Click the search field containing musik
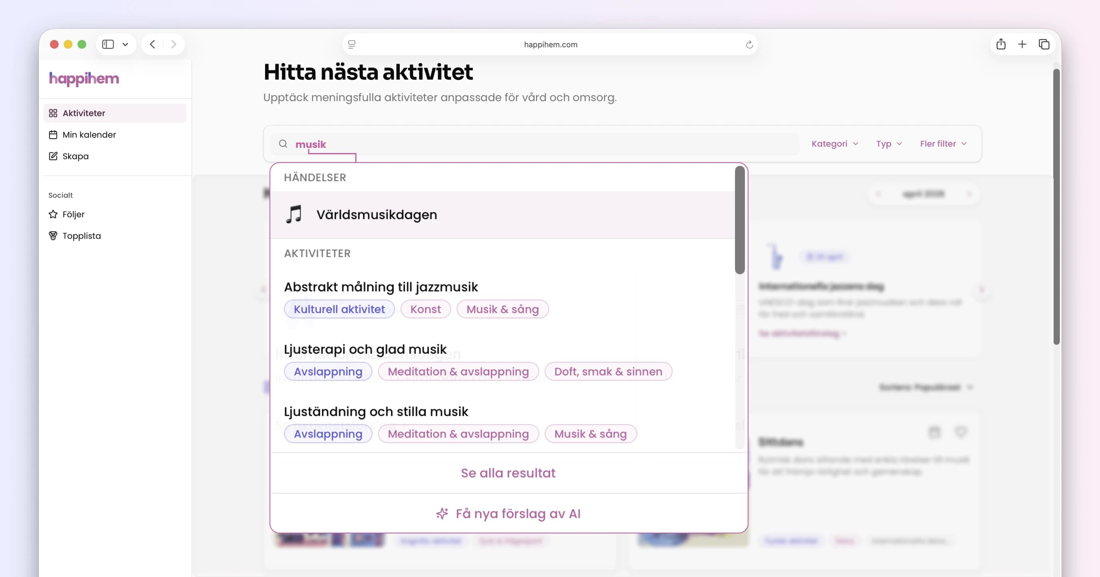Image resolution: width=1100 pixels, height=577 pixels. click(470, 144)
